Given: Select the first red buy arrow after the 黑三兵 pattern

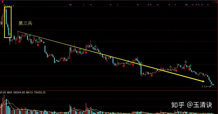Looking at the screenshot, I should click(x=19, y=41).
